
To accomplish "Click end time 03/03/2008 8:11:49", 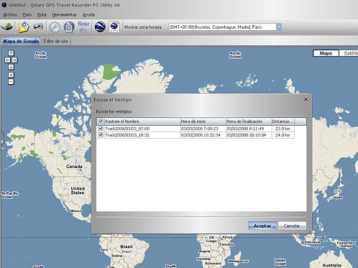I will click(249, 129).
